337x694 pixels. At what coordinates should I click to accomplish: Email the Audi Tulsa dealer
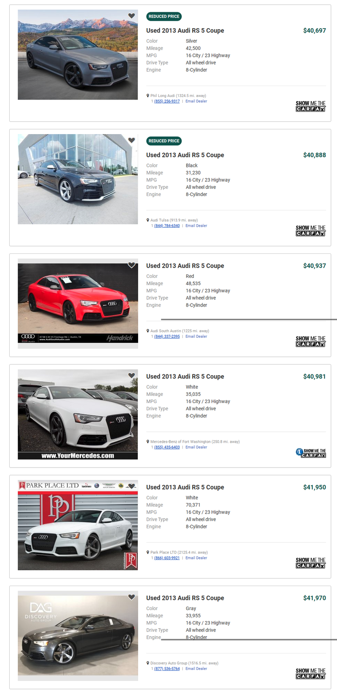click(196, 226)
